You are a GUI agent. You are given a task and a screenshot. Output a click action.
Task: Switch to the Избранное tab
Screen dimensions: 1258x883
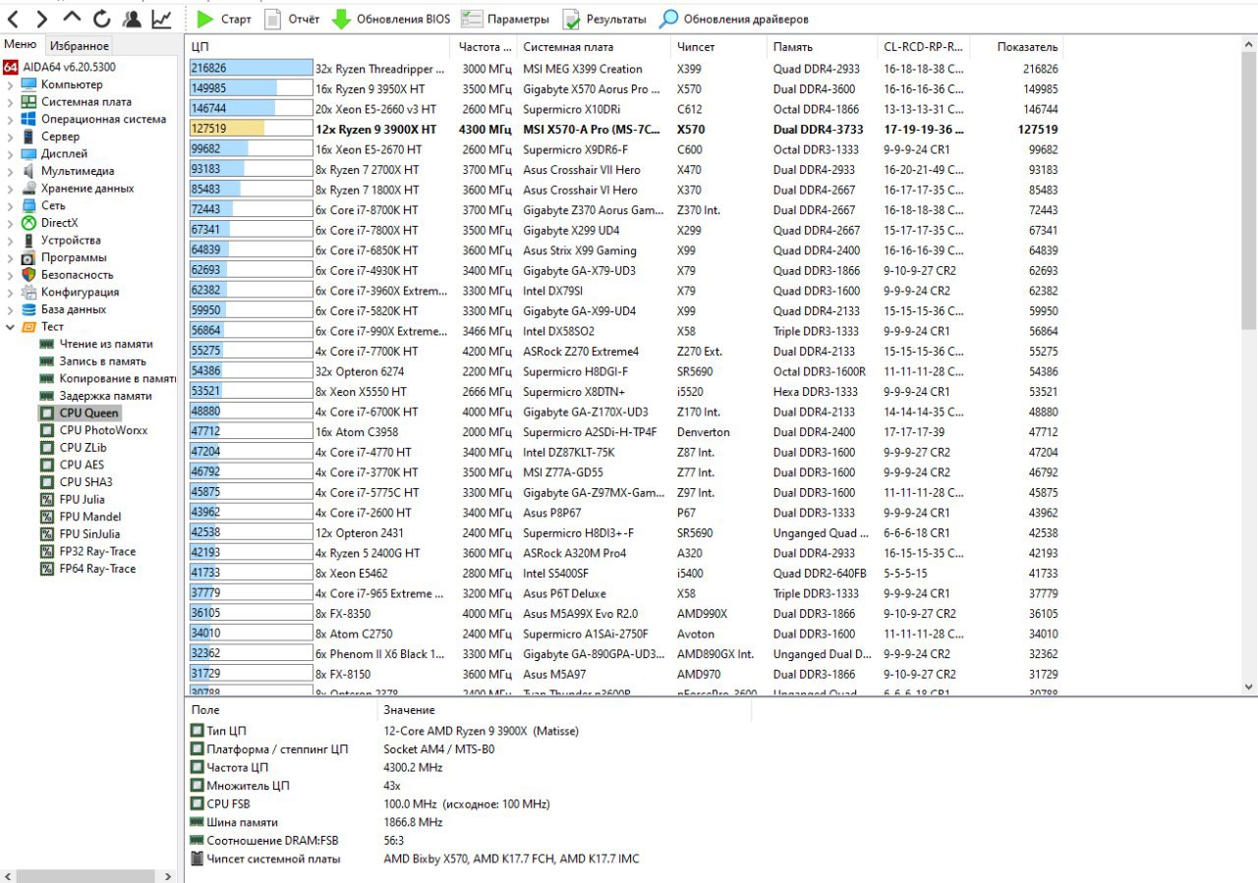click(x=80, y=45)
